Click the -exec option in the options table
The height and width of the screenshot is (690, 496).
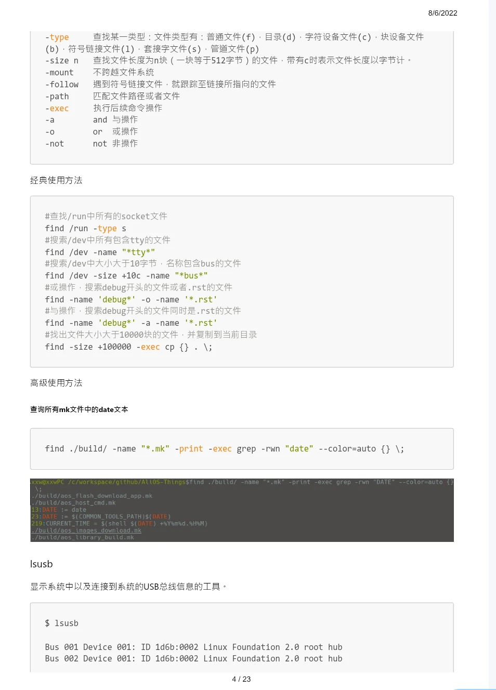pyautogui.click(x=57, y=108)
